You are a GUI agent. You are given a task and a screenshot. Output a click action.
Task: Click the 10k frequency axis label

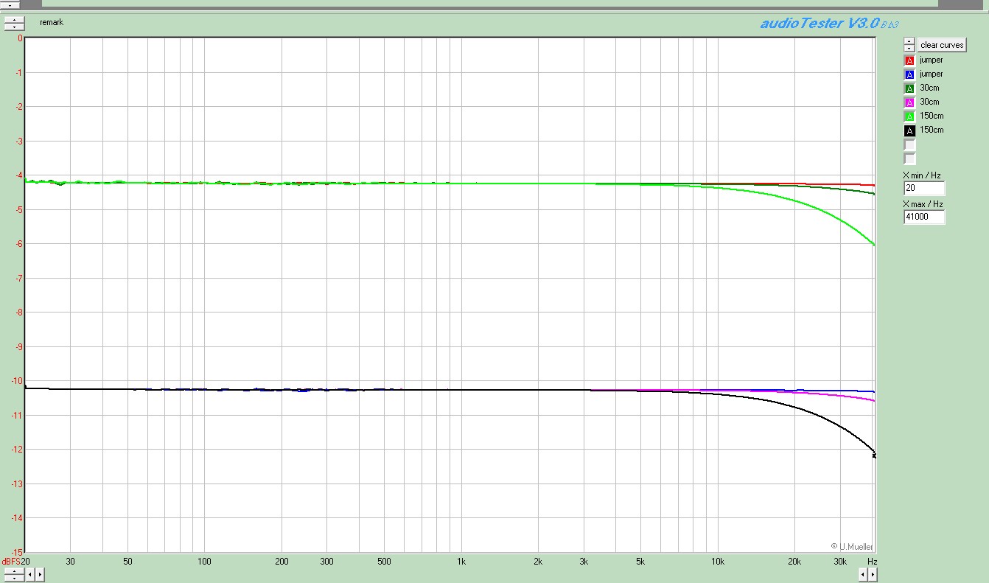point(717,562)
